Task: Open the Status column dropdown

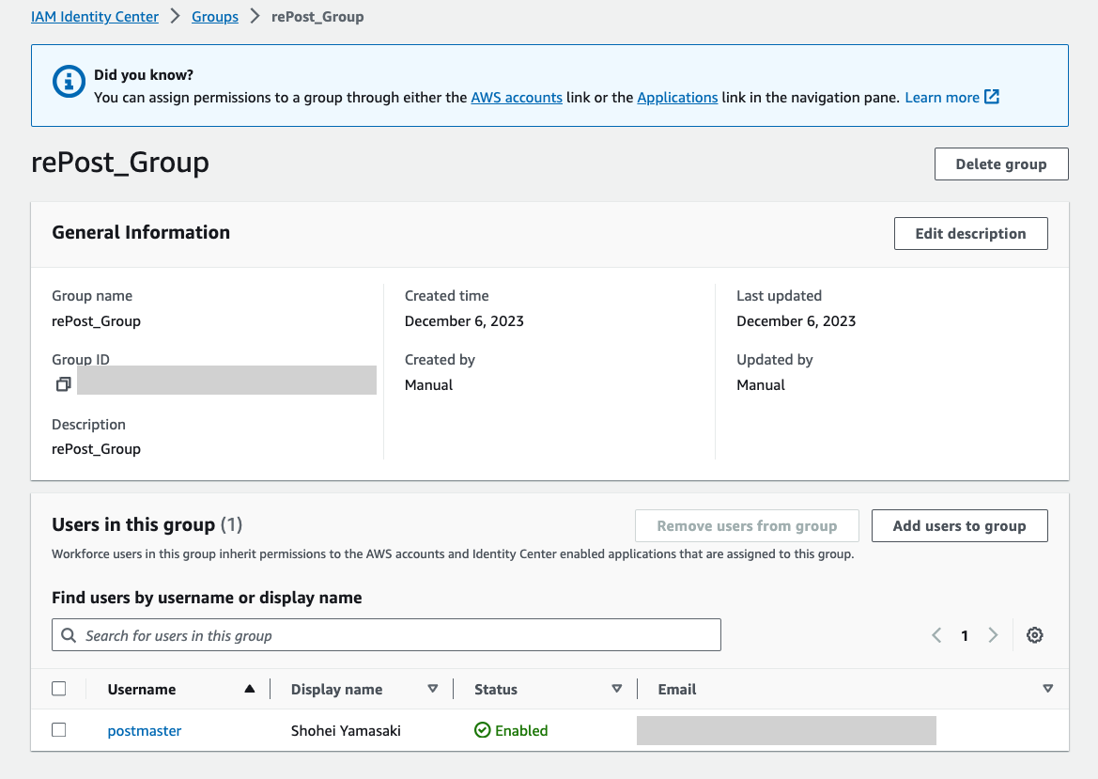Action: 617,688
